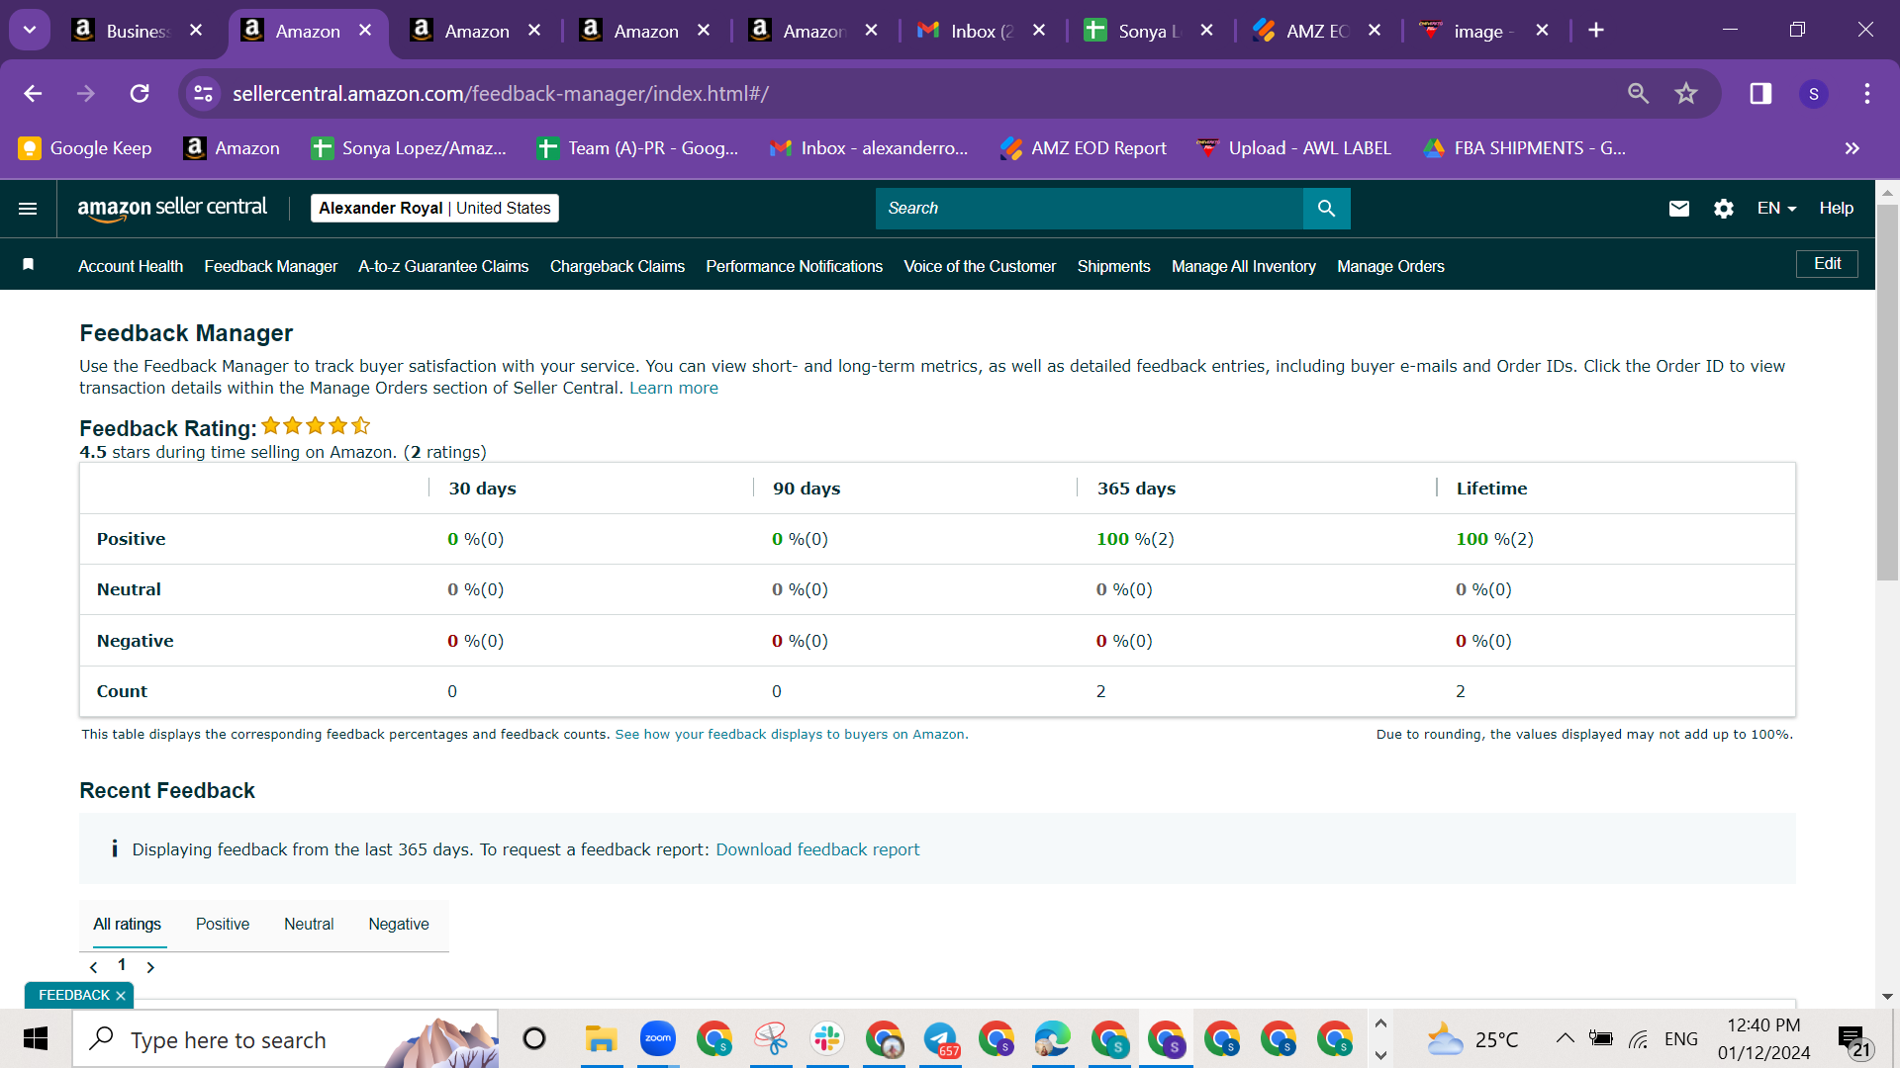Open Telegram from the taskbar
This screenshot has height=1068, width=1900.
click(x=940, y=1039)
